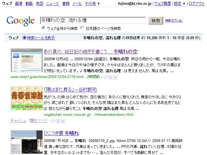Open the 設定 dropdown menu

click(180, 4)
